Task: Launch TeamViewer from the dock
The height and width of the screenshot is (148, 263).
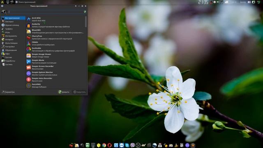Action: [x=122, y=145]
